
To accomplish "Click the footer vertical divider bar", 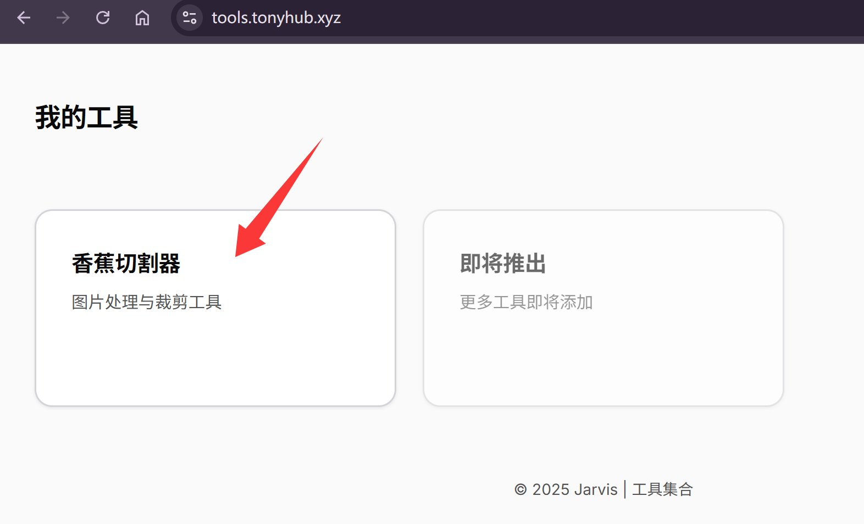I will pyautogui.click(x=625, y=489).
